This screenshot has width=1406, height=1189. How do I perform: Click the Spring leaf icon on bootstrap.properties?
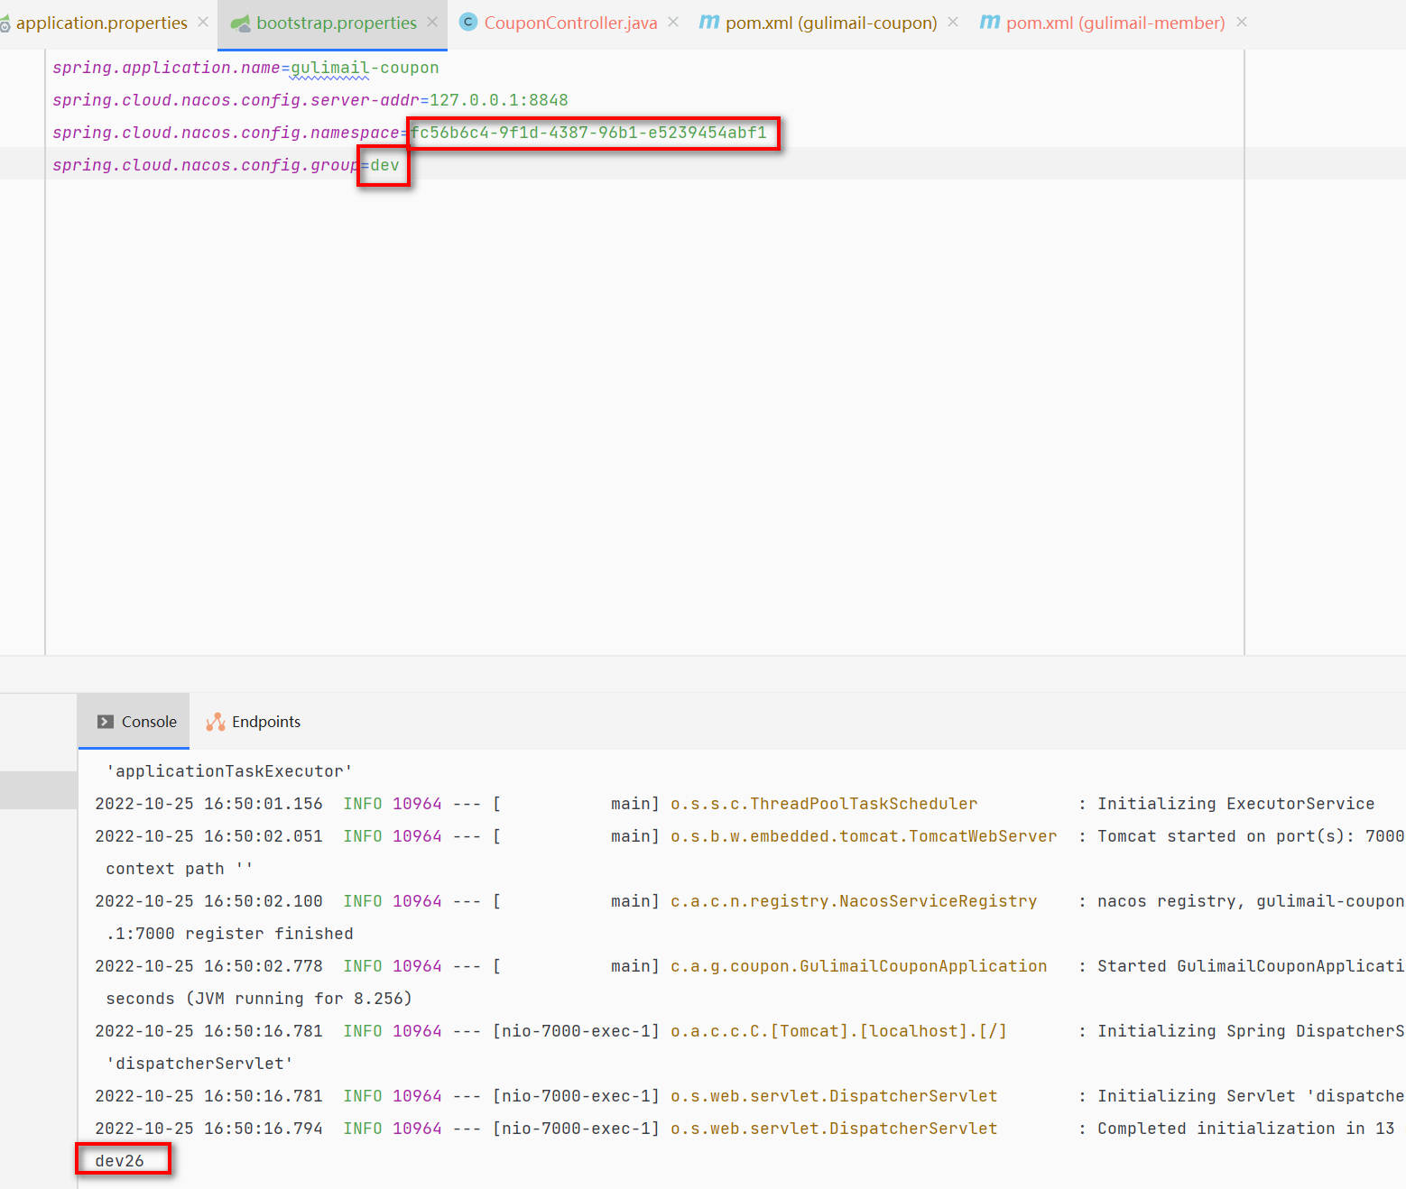(x=240, y=23)
